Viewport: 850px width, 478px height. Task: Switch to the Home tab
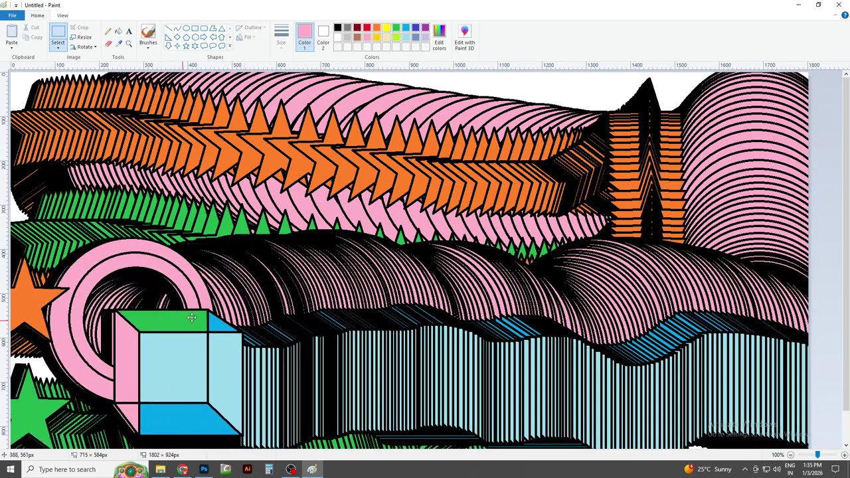click(37, 15)
